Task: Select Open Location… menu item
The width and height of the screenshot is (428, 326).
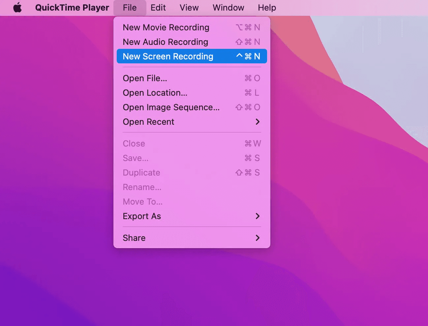Action: 192,93
